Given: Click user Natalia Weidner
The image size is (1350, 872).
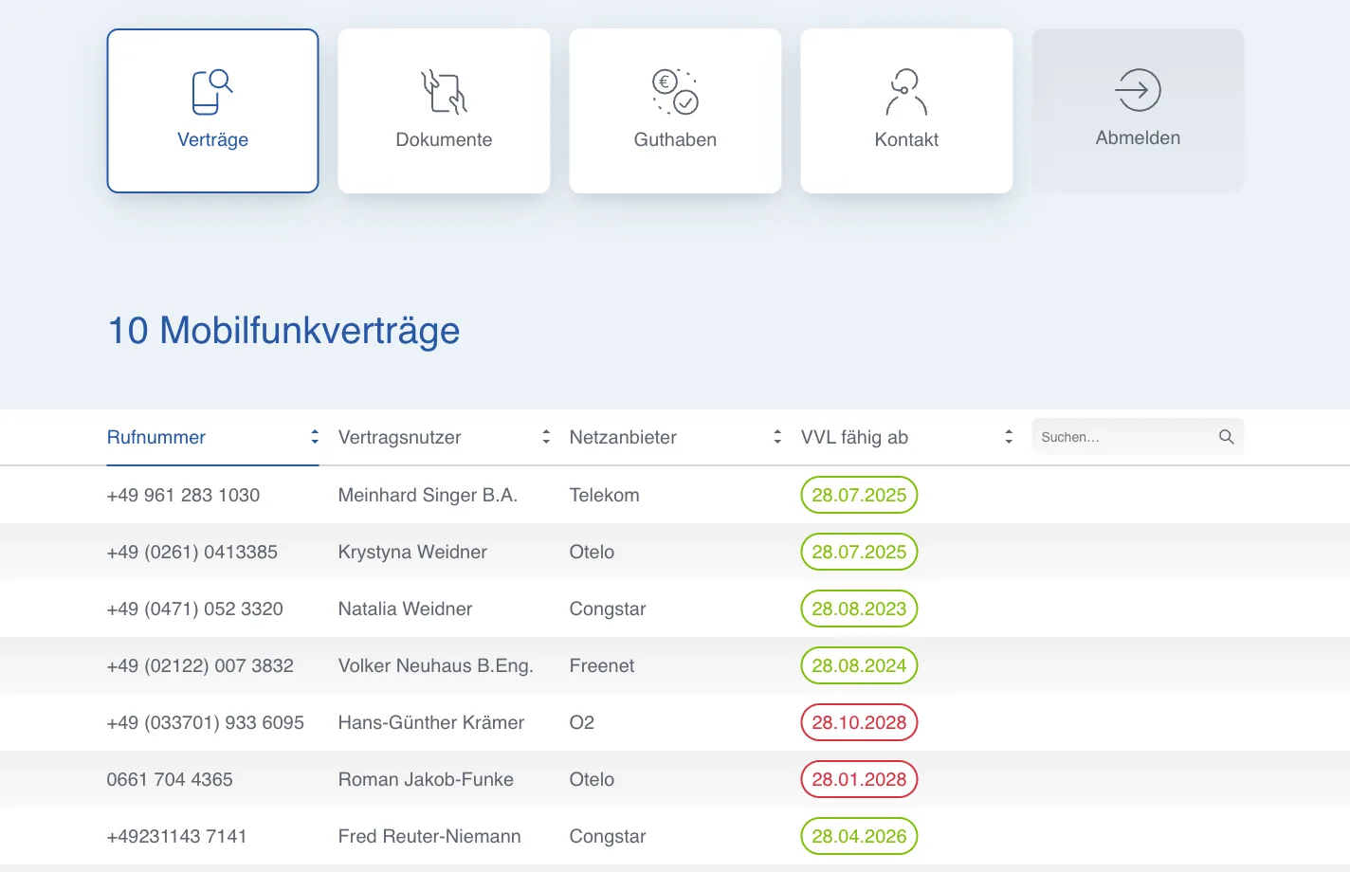Looking at the screenshot, I should coord(405,609).
